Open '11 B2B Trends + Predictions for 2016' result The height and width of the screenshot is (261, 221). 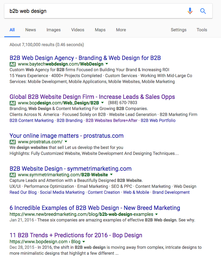point(76,235)
